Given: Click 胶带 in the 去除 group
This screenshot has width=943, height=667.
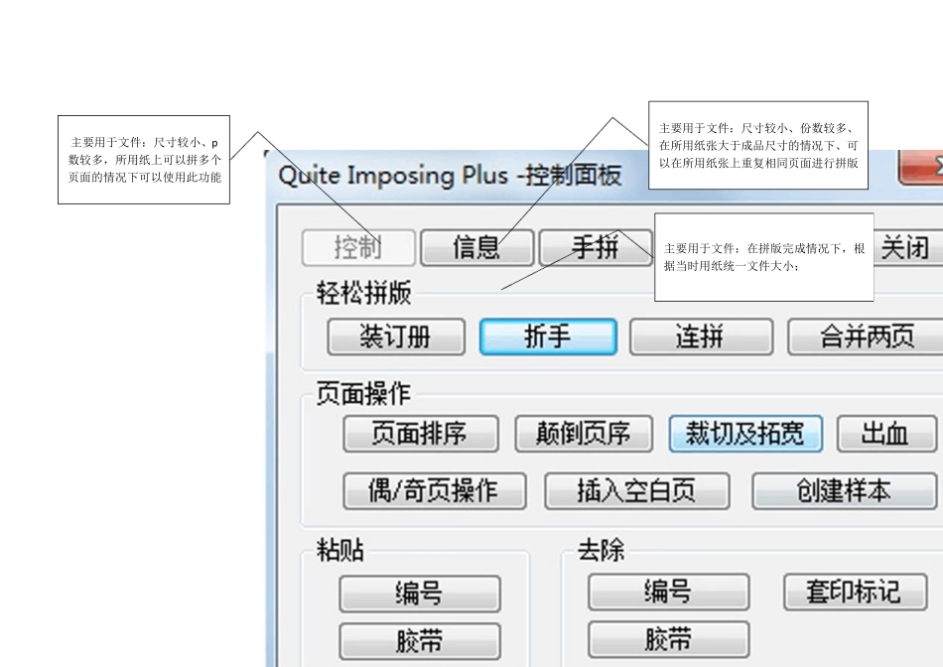Looking at the screenshot, I should pyautogui.click(x=669, y=639).
